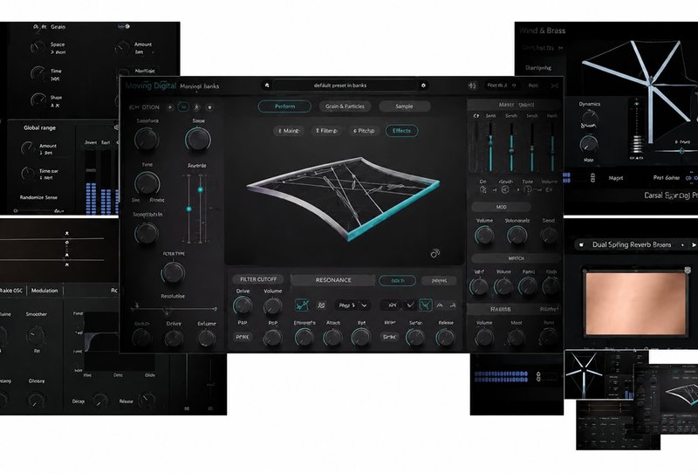This screenshot has width=698, height=473.
Task: Click the Release knob in the main window
Action: coord(445,338)
